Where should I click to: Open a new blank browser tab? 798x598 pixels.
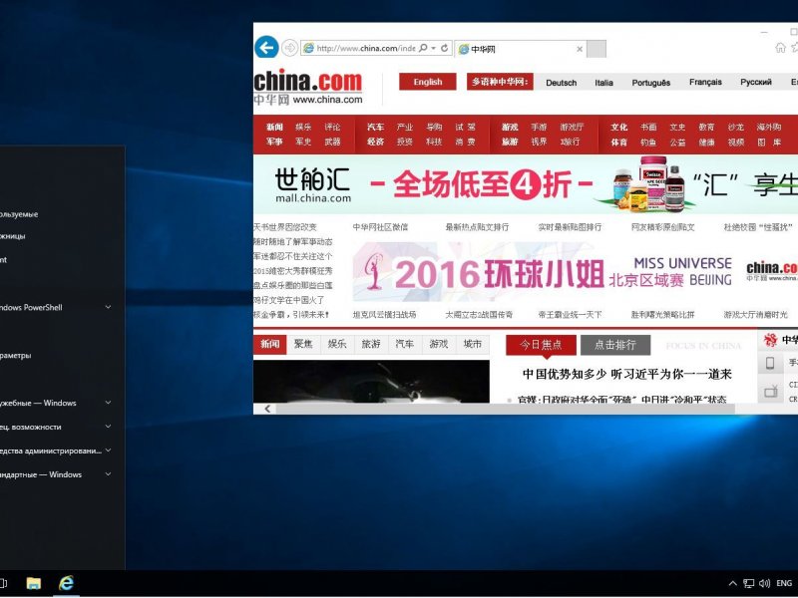tap(597, 49)
